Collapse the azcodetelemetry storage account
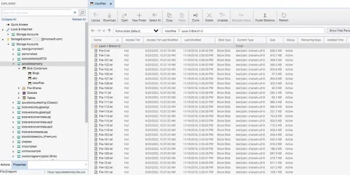The width and height of the screenshot is (350, 175). click(14, 64)
